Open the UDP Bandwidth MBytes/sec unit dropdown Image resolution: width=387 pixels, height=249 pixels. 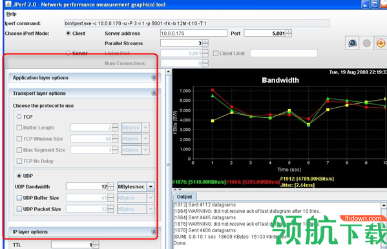(x=151, y=186)
